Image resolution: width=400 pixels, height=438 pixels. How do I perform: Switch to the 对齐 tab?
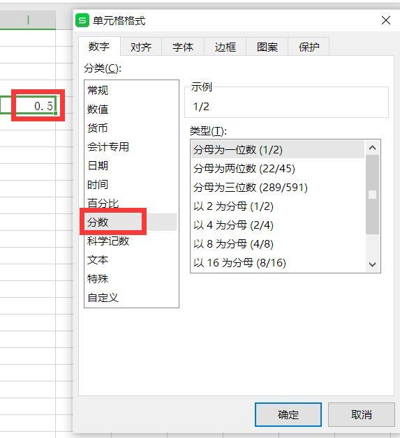pyautogui.click(x=141, y=47)
